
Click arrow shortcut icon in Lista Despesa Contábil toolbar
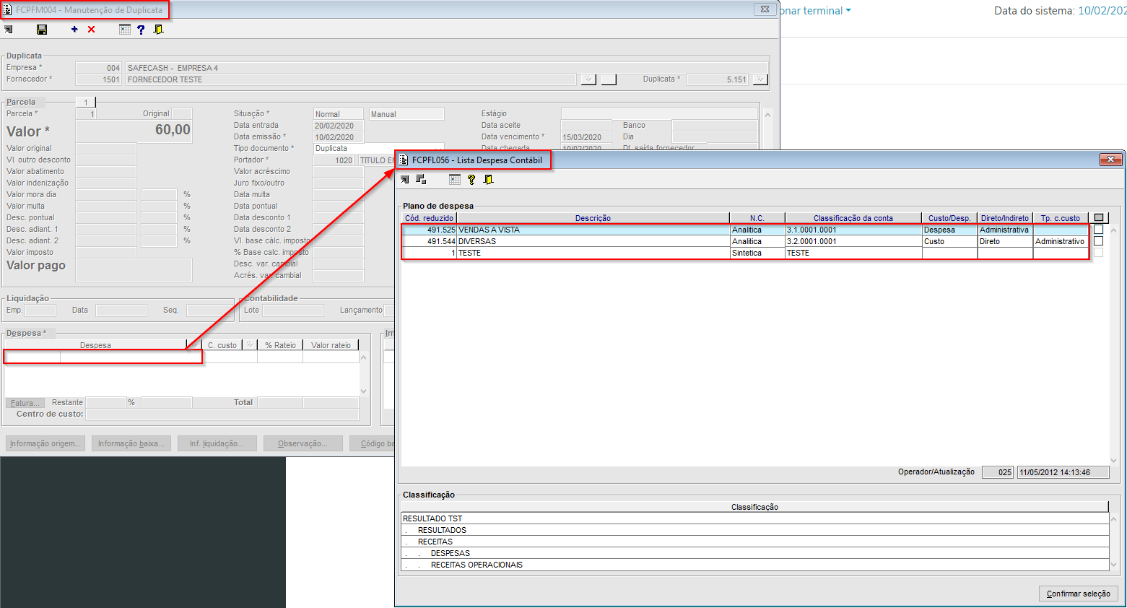point(404,180)
